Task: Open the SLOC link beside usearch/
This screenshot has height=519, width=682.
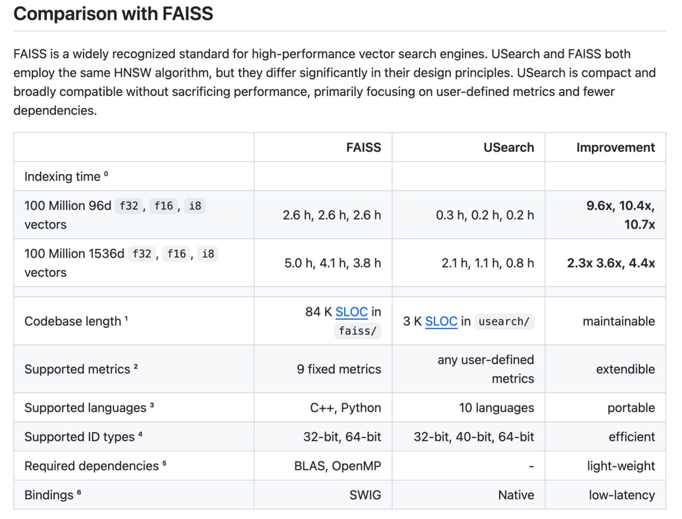Action: [441, 321]
